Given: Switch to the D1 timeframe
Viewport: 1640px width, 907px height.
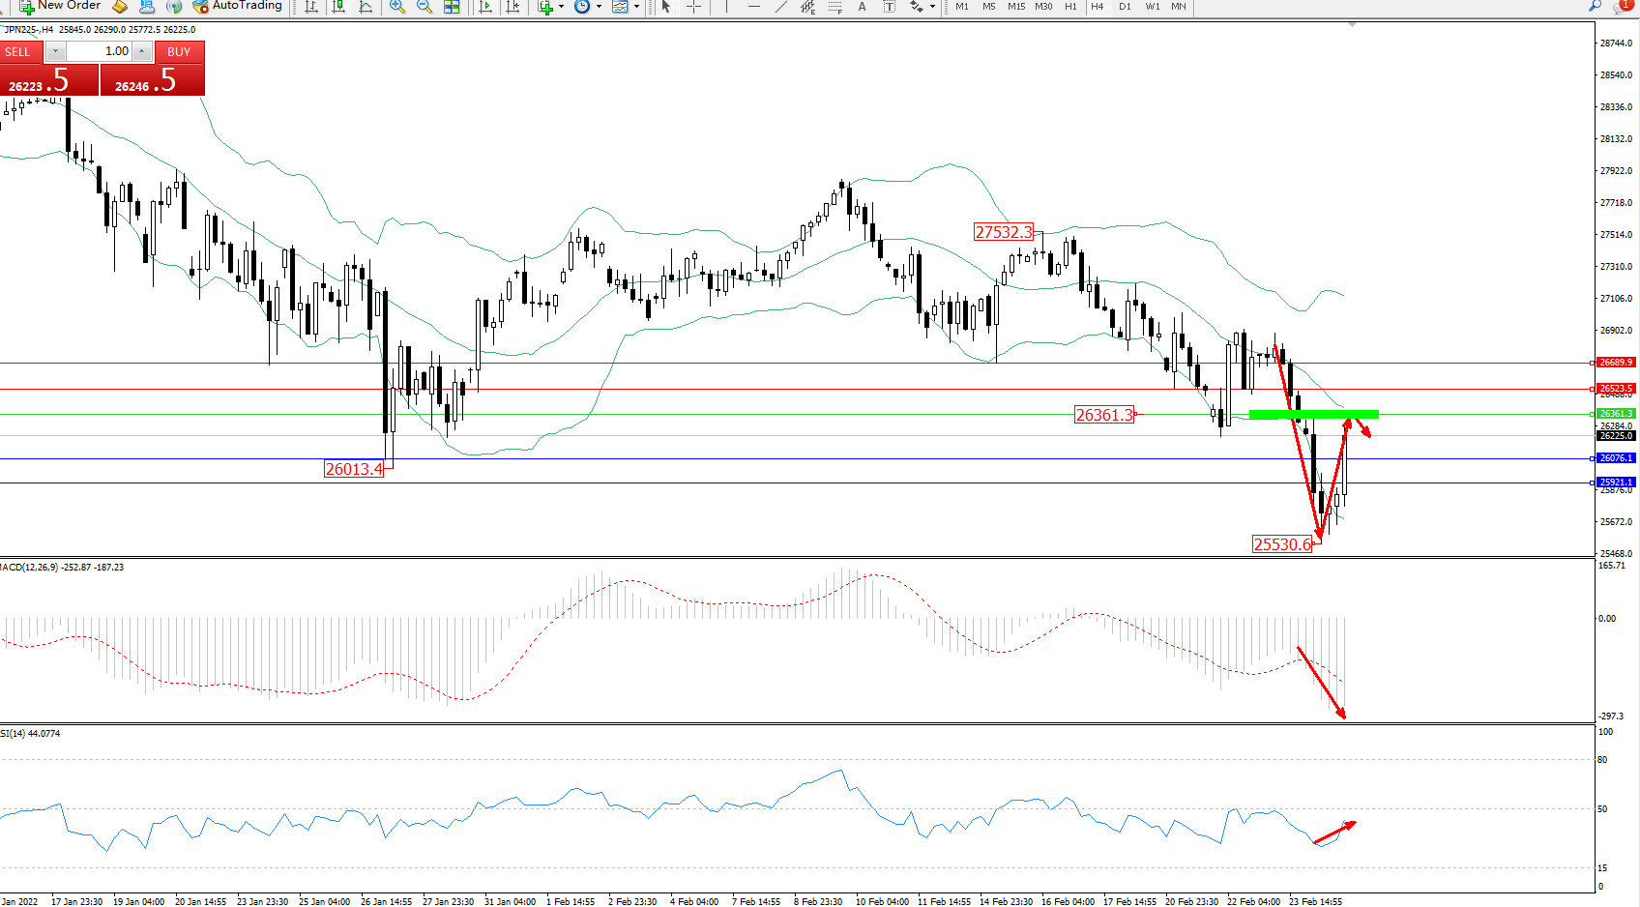Looking at the screenshot, I should 1125,7.
